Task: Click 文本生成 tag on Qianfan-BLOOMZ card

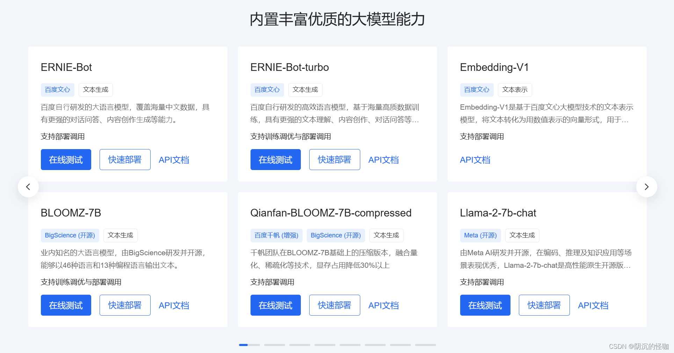Action: click(386, 235)
